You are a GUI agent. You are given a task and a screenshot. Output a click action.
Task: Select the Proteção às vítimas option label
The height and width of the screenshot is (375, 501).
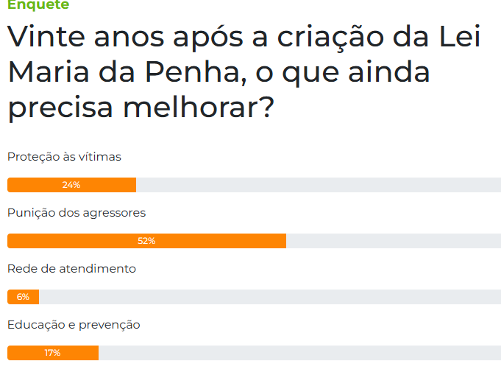click(x=64, y=157)
